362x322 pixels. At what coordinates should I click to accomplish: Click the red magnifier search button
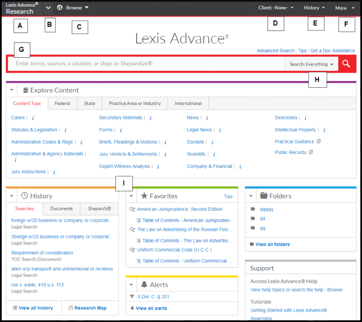click(346, 64)
